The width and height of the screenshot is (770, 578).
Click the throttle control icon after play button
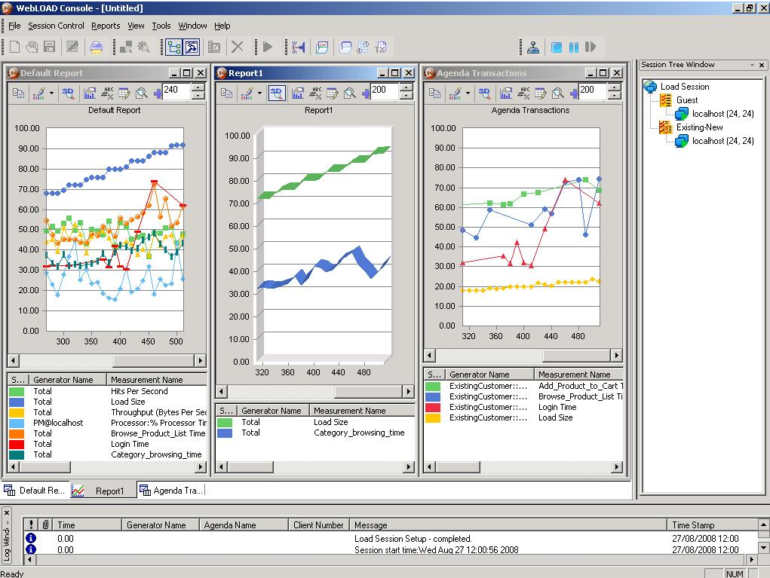299,47
